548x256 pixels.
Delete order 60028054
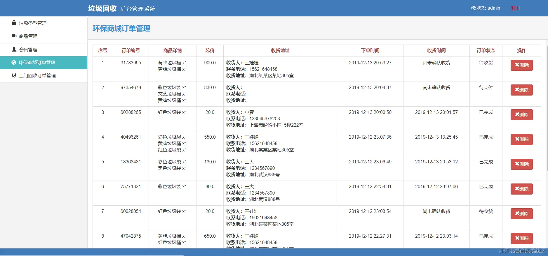tap(521, 214)
